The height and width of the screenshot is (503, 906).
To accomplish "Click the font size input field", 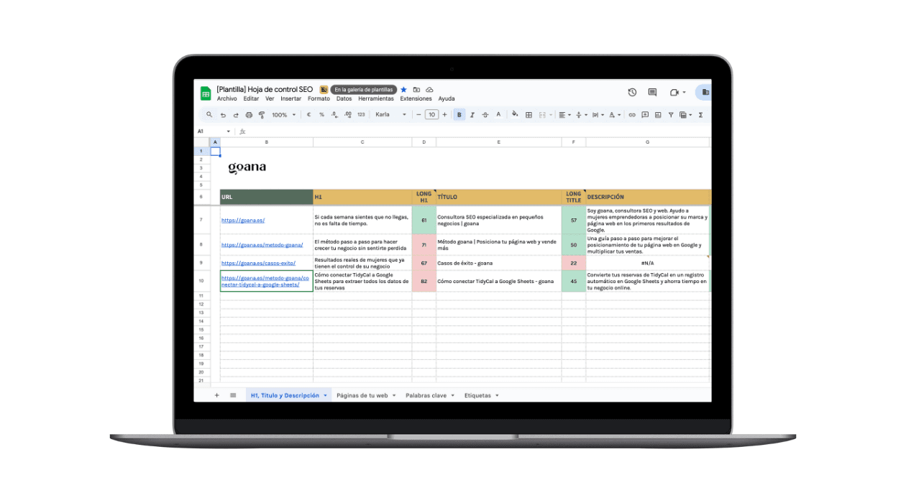I will pos(431,114).
